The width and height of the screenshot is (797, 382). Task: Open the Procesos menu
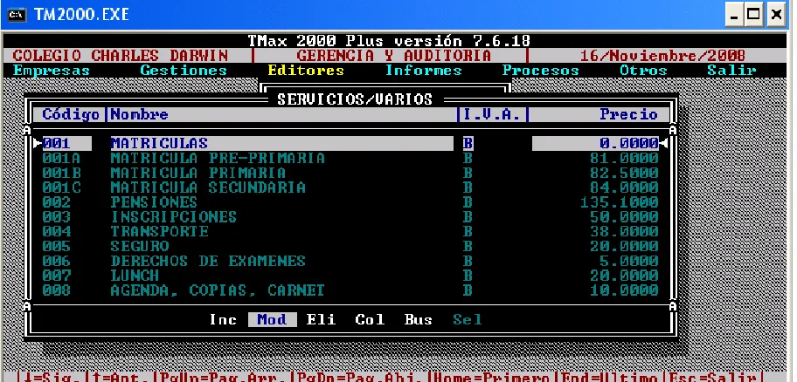point(540,71)
